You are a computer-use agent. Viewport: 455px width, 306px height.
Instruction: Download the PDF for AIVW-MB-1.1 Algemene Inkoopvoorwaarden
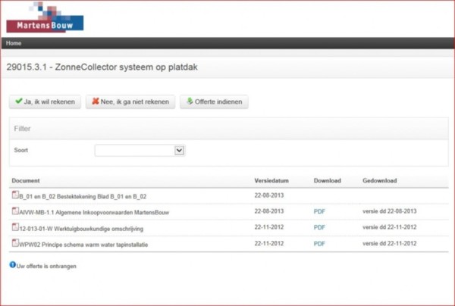pyautogui.click(x=319, y=211)
